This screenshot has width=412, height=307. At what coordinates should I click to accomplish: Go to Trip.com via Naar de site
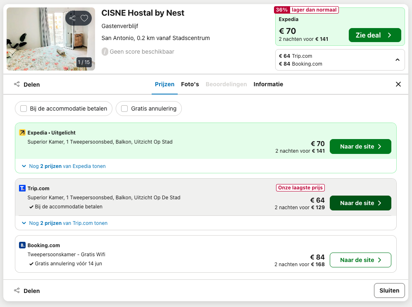click(x=360, y=203)
